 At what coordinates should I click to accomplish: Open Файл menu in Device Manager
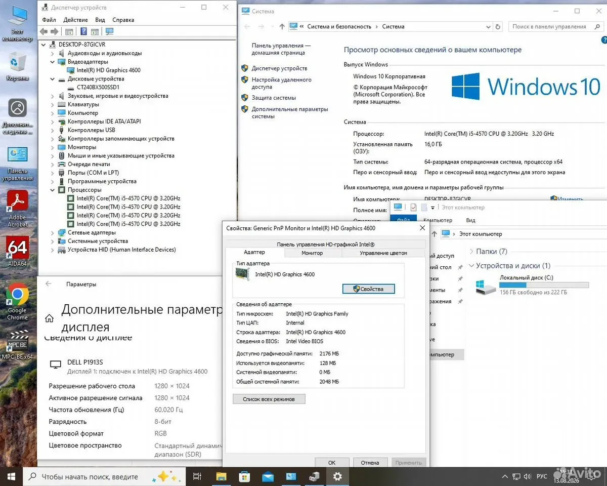pyautogui.click(x=49, y=20)
